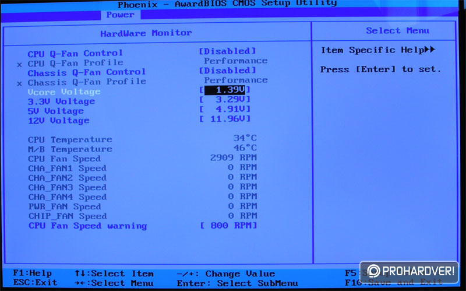Screen dimensions: 466x291
Task: Click the F1:Help hint
Action: point(33,274)
